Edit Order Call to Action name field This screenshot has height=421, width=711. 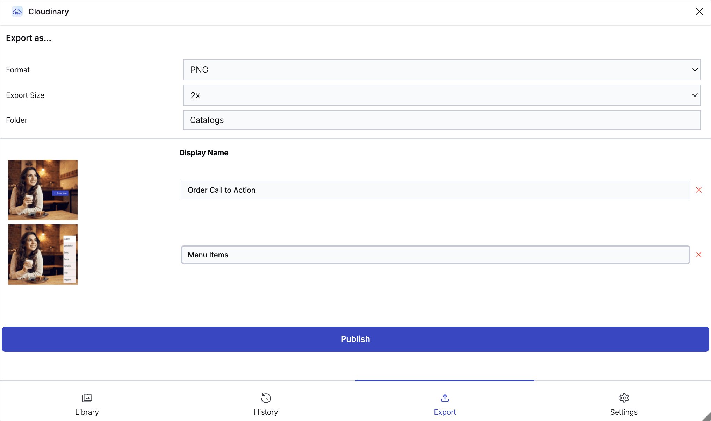tap(435, 190)
